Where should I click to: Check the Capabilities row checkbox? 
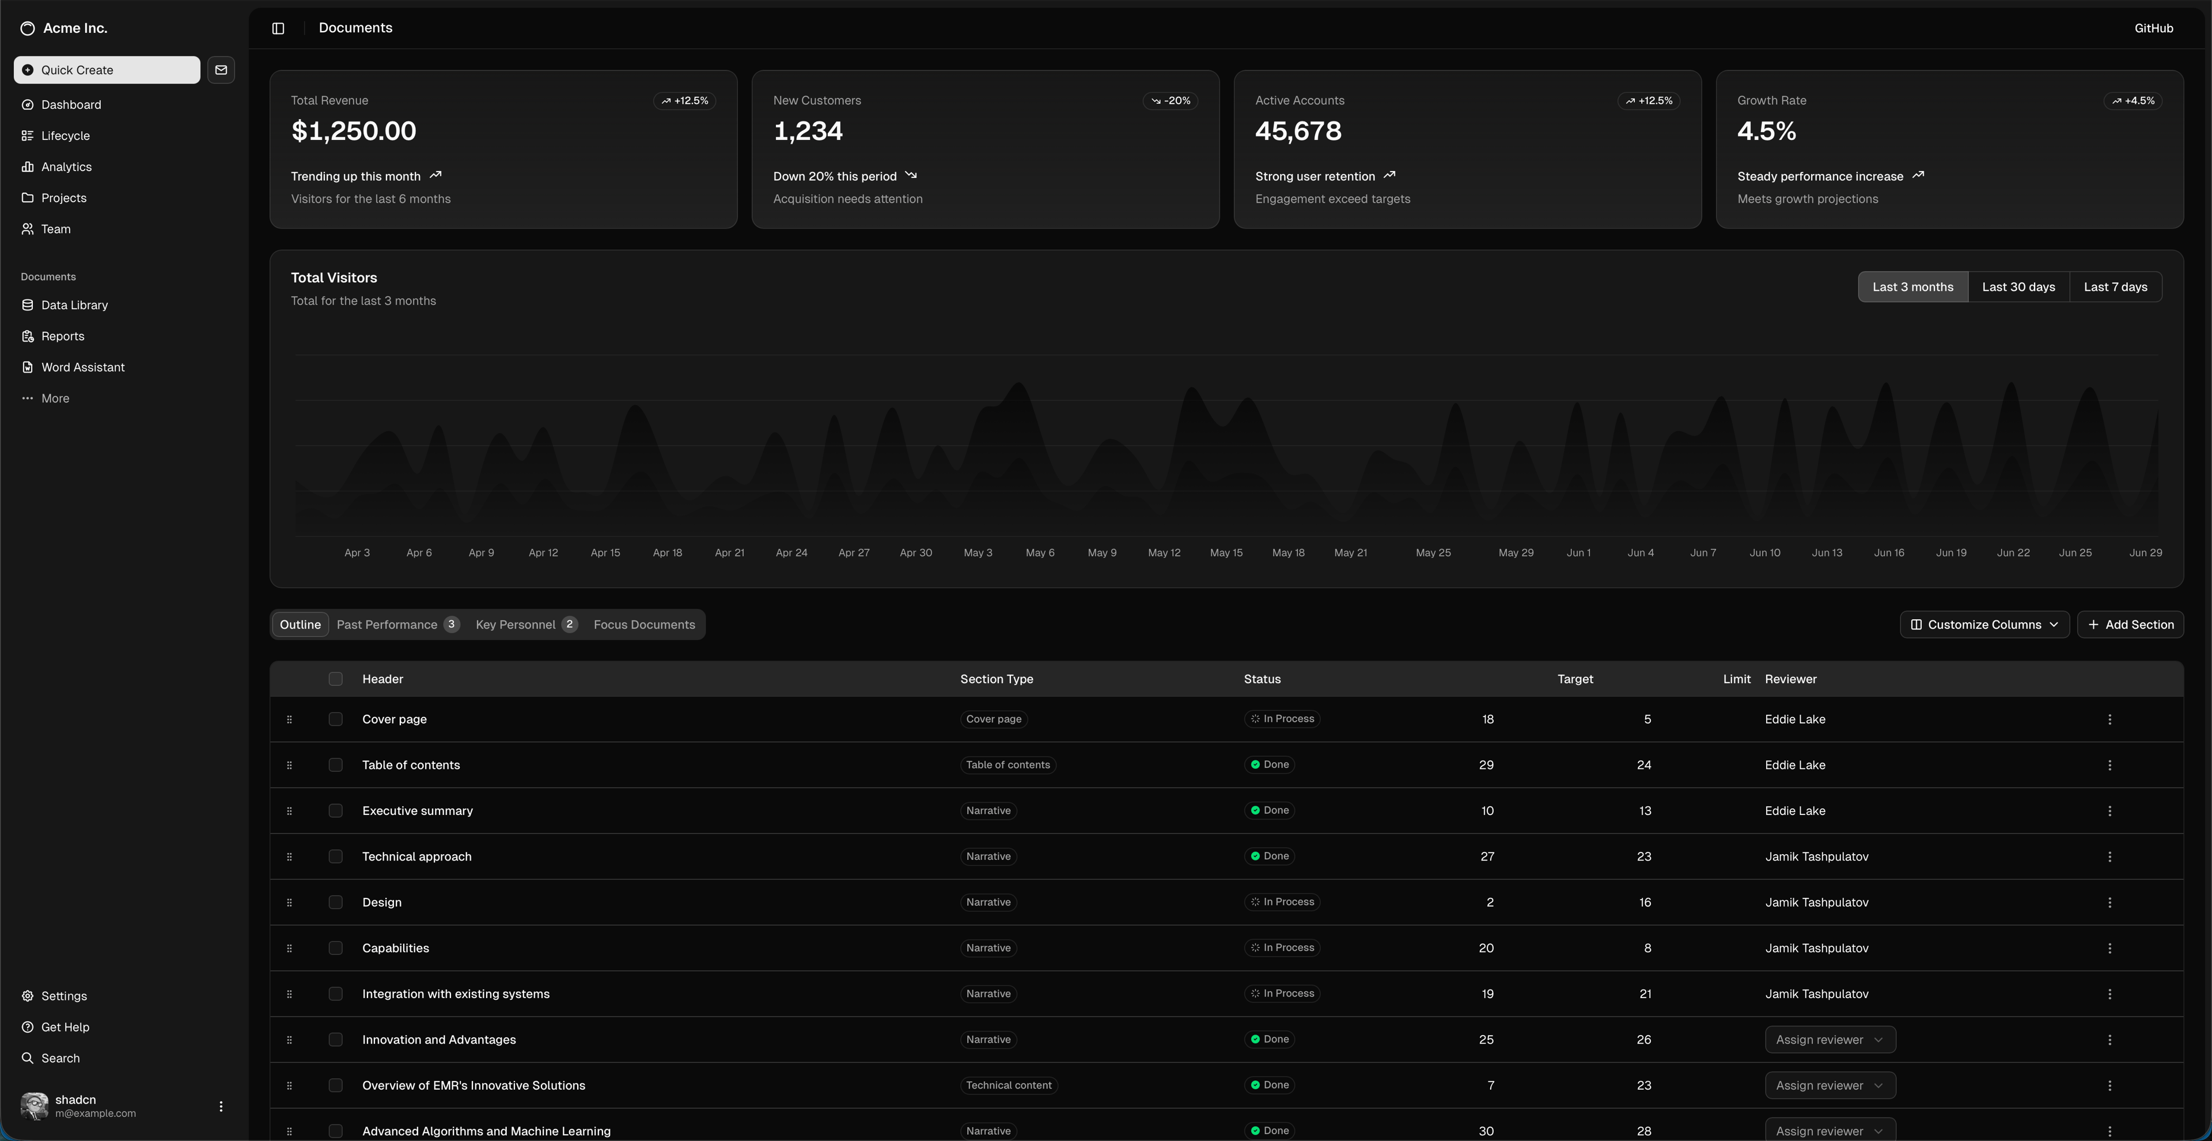336,948
